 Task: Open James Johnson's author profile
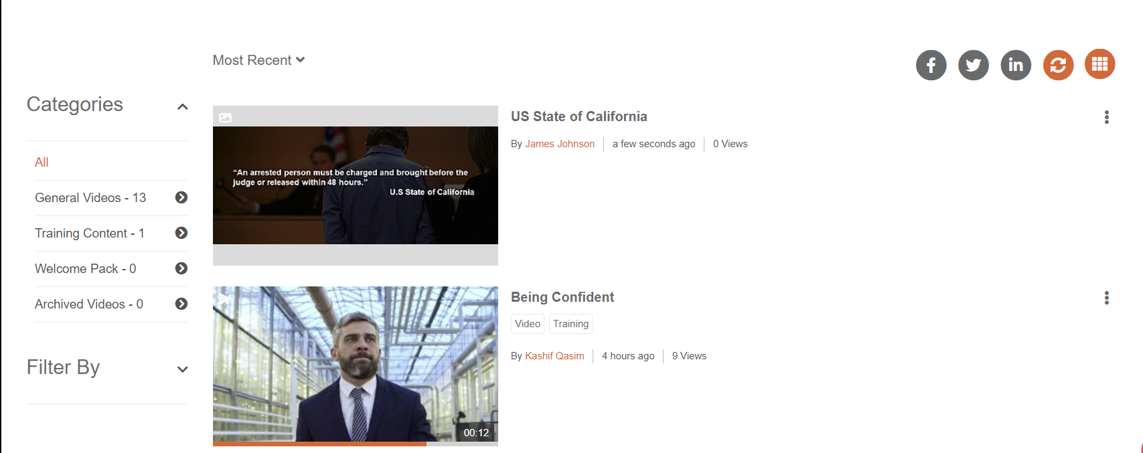pyautogui.click(x=559, y=144)
